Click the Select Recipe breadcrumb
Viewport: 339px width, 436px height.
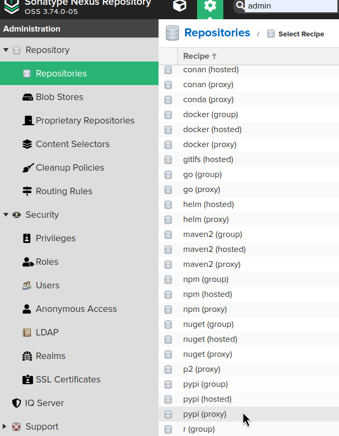301,34
